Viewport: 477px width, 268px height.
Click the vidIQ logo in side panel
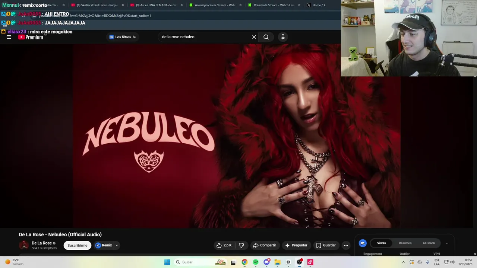pyautogui.click(x=363, y=243)
